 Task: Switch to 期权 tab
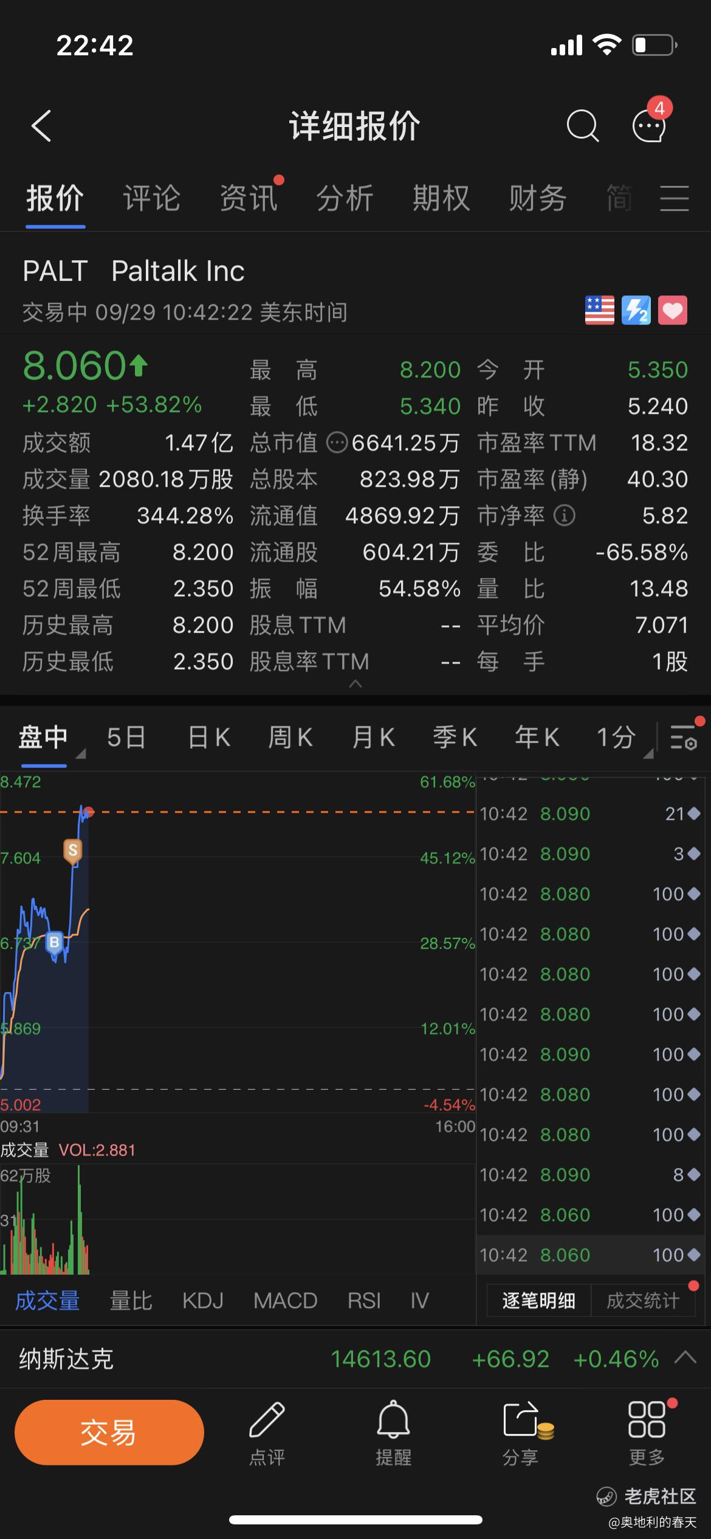coord(441,198)
